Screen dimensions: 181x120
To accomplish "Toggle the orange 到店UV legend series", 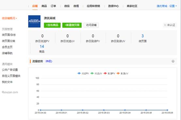I will tap(123, 73).
